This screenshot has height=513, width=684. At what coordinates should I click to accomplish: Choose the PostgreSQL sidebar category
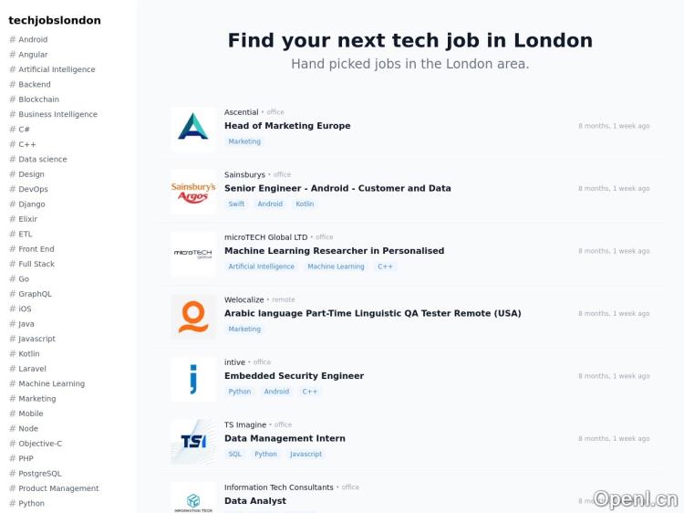tap(40, 474)
